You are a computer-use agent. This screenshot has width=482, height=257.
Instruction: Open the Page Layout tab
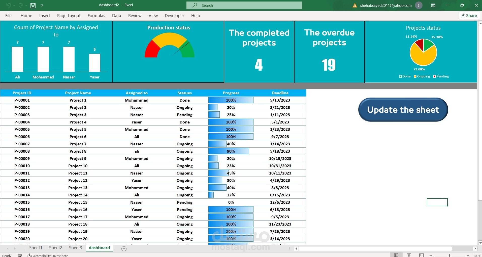69,16
